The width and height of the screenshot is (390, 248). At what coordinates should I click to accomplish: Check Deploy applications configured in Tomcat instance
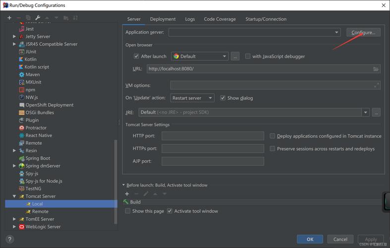point(273,136)
